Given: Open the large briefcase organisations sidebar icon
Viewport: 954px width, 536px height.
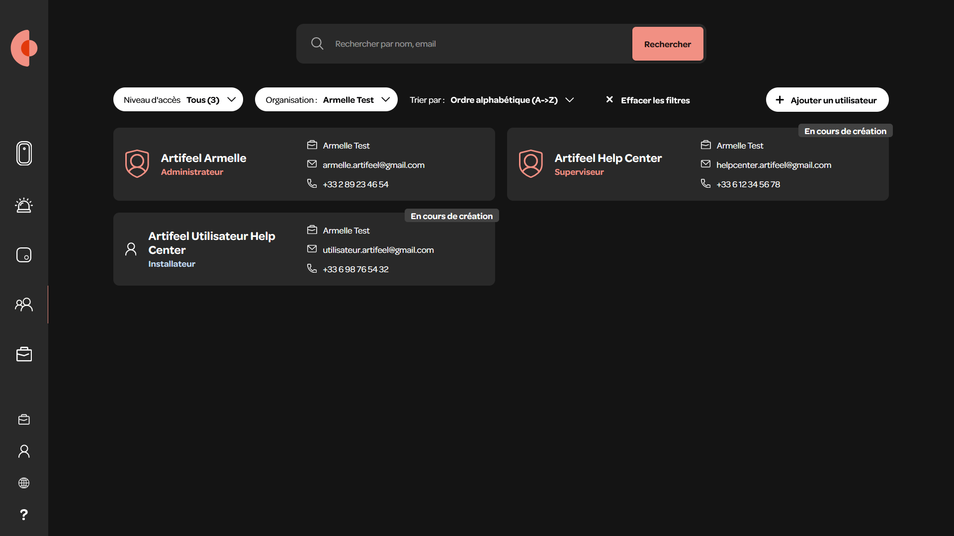Looking at the screenshot, I should pyautogui.click(x=24, y=354).
